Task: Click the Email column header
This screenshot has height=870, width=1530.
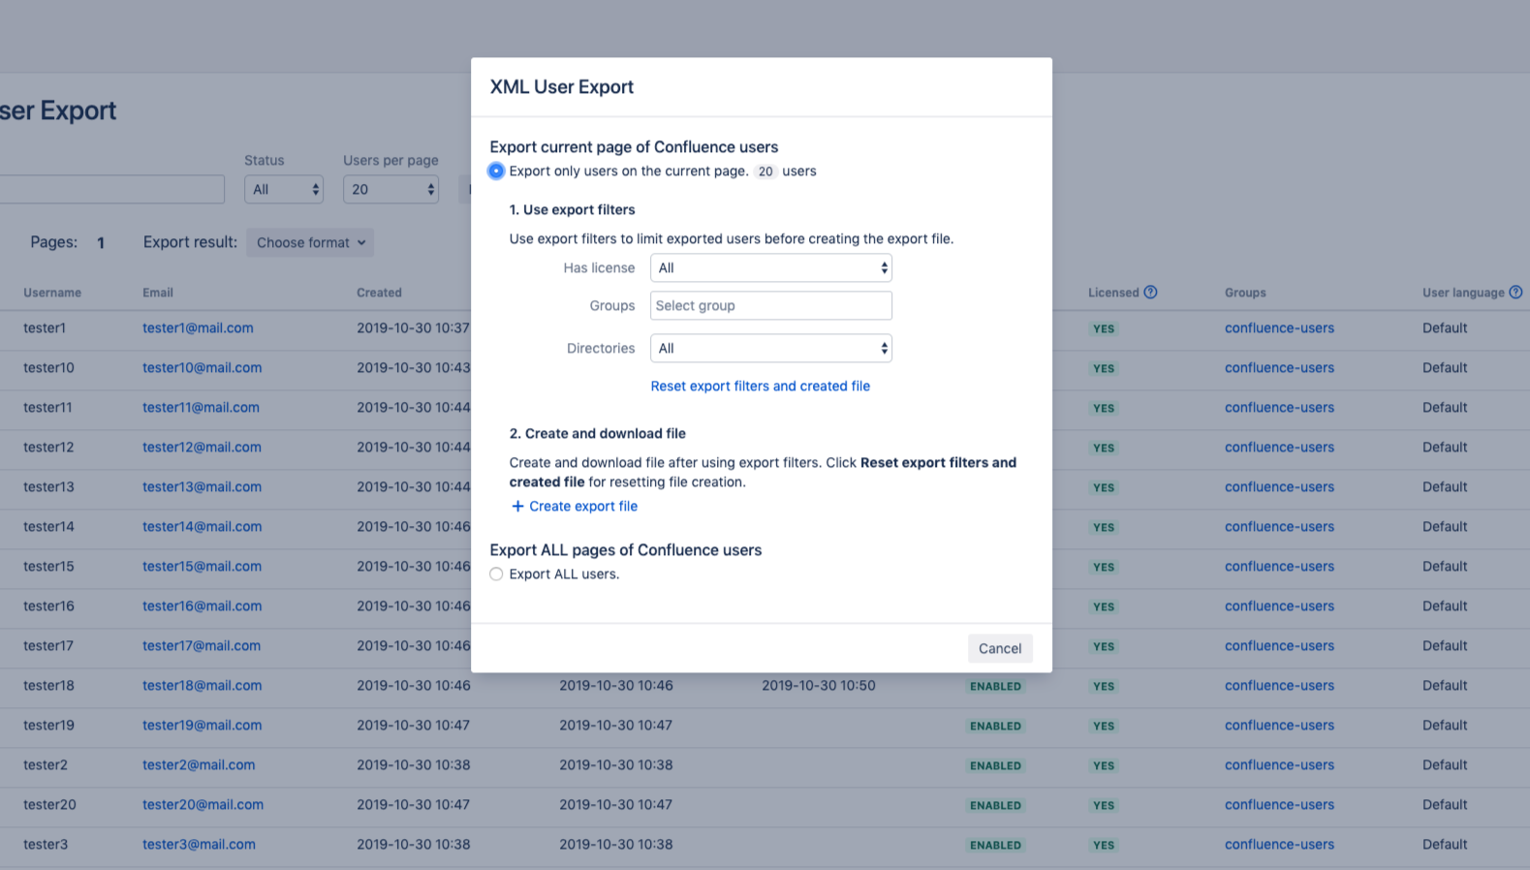Action: pos(158,293)
